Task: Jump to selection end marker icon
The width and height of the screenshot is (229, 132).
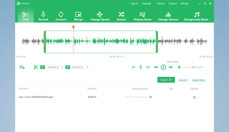Action: tap(147, 67)
